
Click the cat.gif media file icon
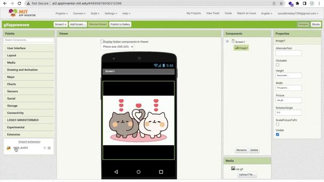point(233,168)
